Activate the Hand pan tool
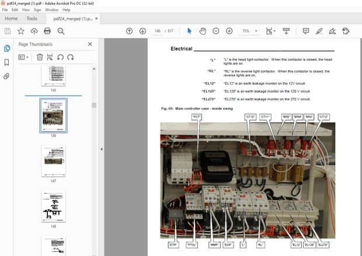362x256 pixels. (x=203, y=31)
